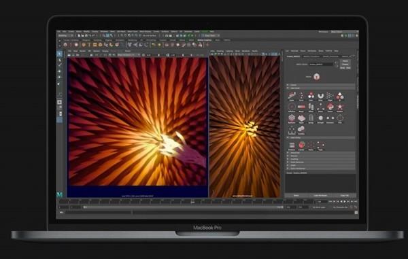Add the Points utility
The height and width of the screenshot is (259, 408).
click(311, 145)
